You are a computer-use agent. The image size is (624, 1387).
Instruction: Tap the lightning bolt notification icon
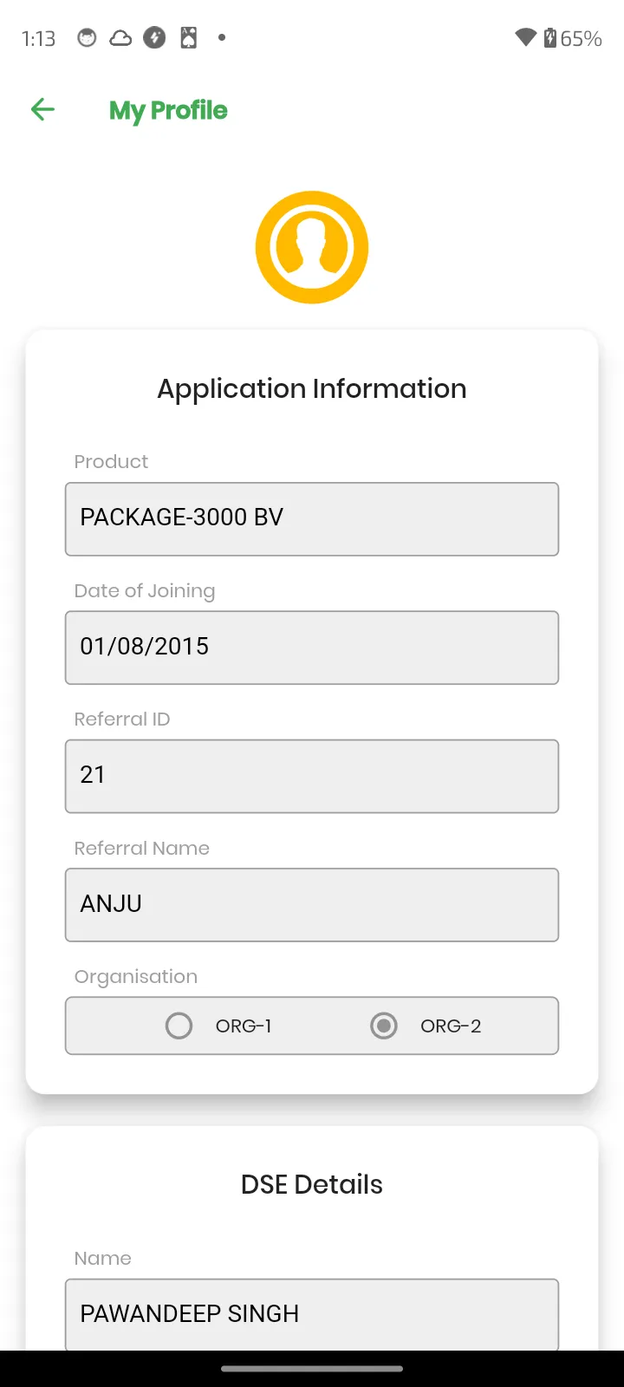pyautogui.click(x=154, y=37)
